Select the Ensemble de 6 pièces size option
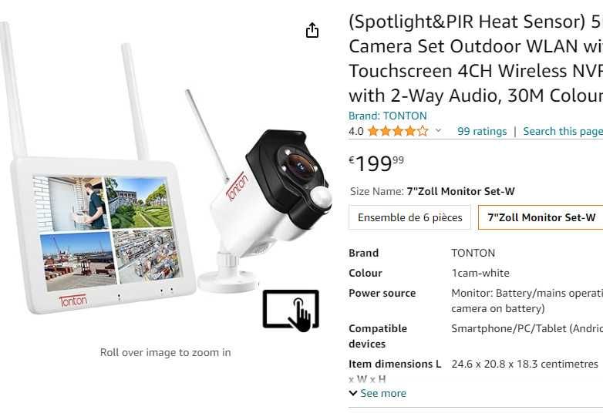This screenshot has height=420, width=603. [x=410, y=217]
